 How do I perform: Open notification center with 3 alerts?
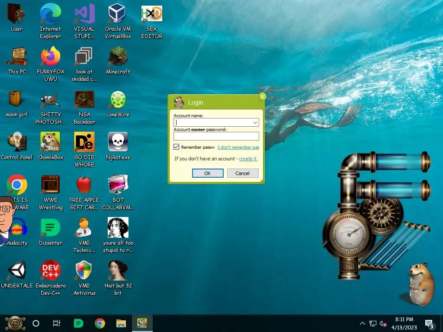tap(429, 324)
